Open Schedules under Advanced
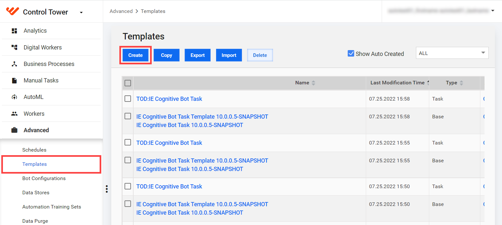Image resolution: width=502 pixels, height=225 pixels. coord(34,150)
